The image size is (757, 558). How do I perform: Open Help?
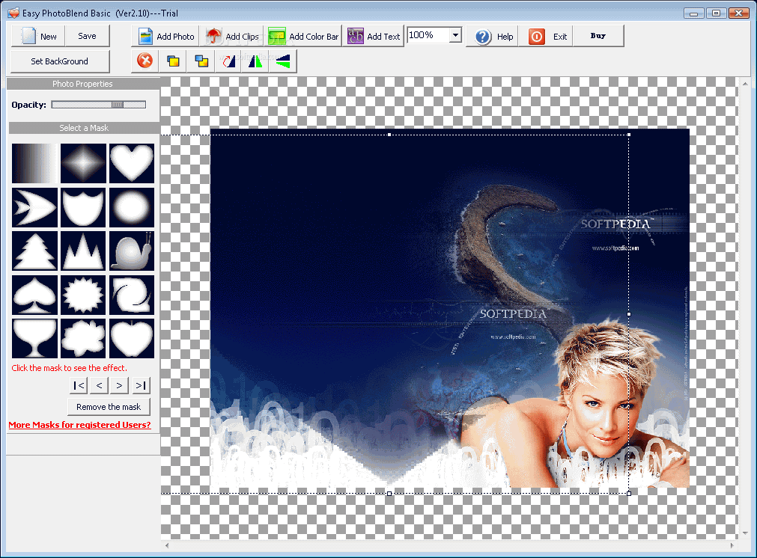[493, 36]
